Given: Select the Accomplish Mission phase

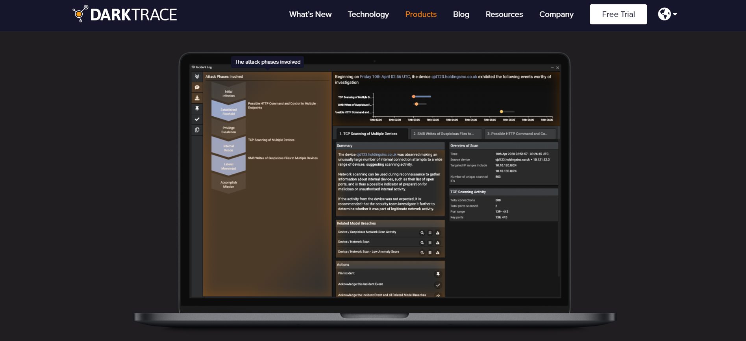Looking at the screenshot, I should tap(228, 184).
